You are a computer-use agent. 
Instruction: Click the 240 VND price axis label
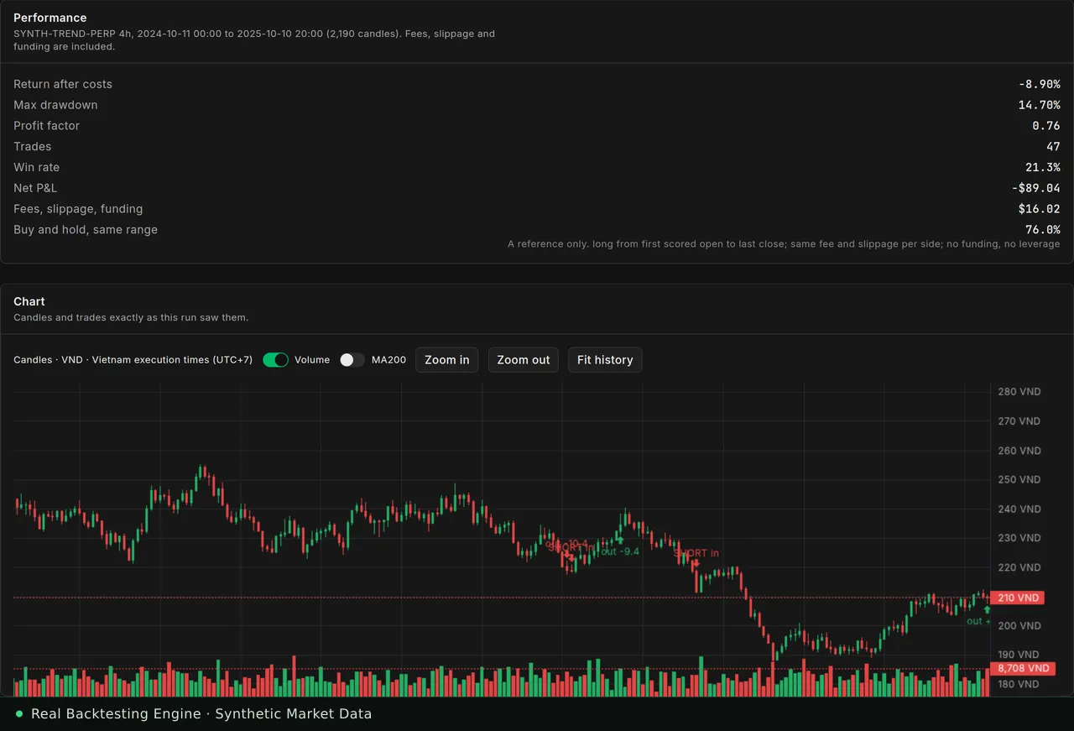1019,509
